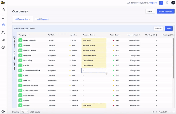This screenshot has height=114, width=176.
Task: Go to next page arrow
Action: pyautogui.click(x=170, y=112)
